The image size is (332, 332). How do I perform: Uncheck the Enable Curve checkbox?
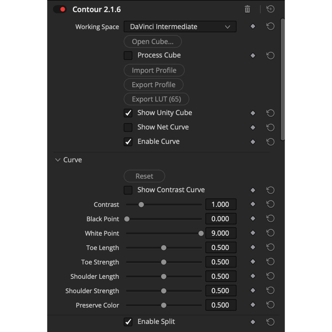(128, 142)
